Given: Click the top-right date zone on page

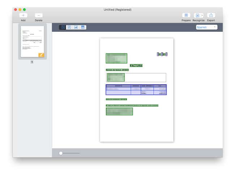Looking at the screenshot, I should tap(162, 54).
